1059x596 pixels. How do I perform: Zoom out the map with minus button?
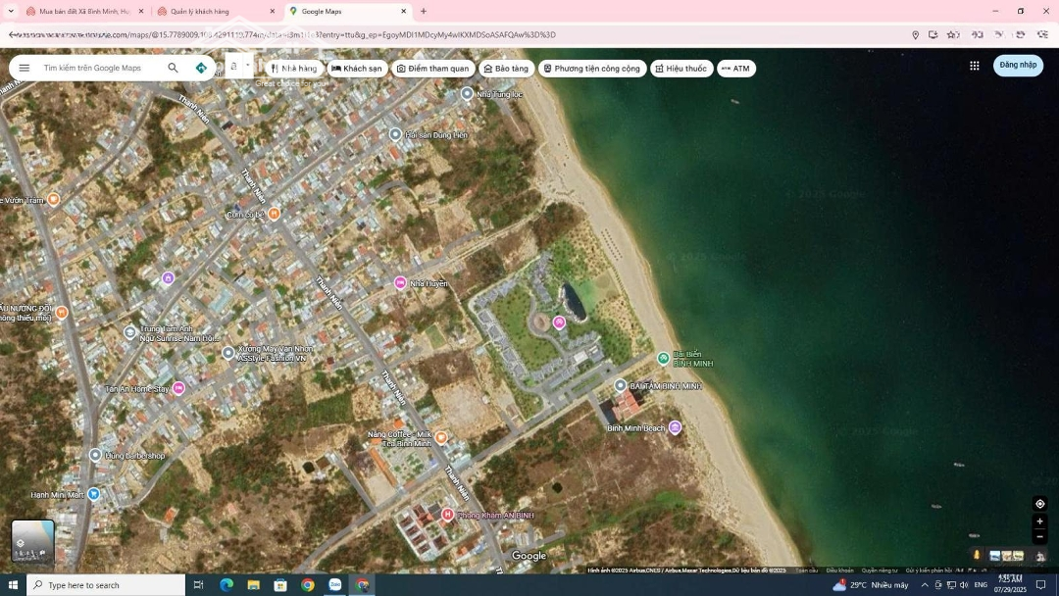[1039, 537]
